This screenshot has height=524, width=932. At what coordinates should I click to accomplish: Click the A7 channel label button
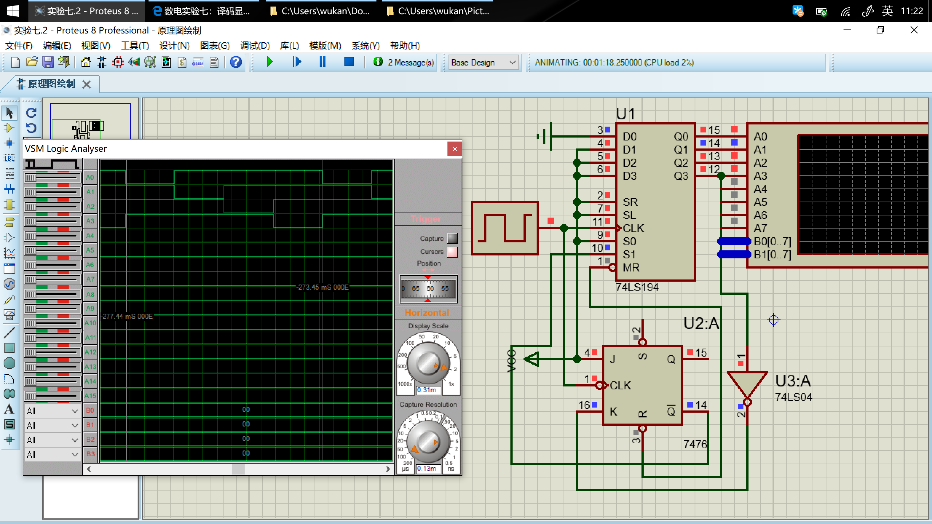pos(90,279)
